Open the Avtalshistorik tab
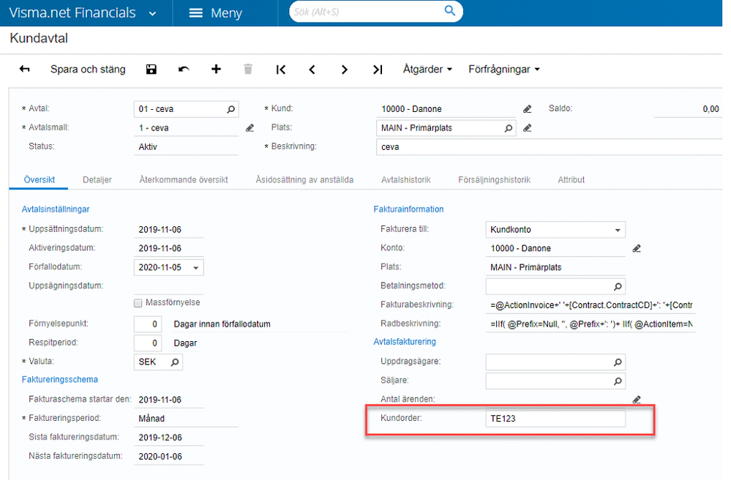 [405, 179]
